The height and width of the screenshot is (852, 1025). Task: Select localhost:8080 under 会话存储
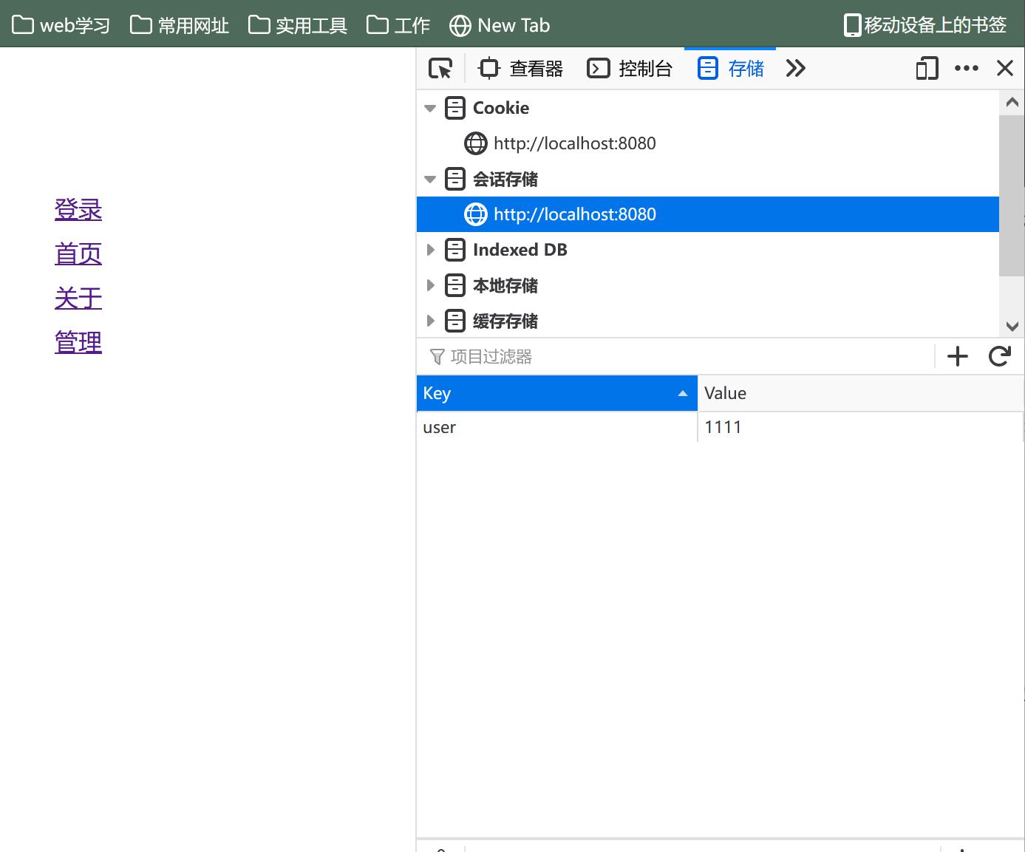coord(708,214)
